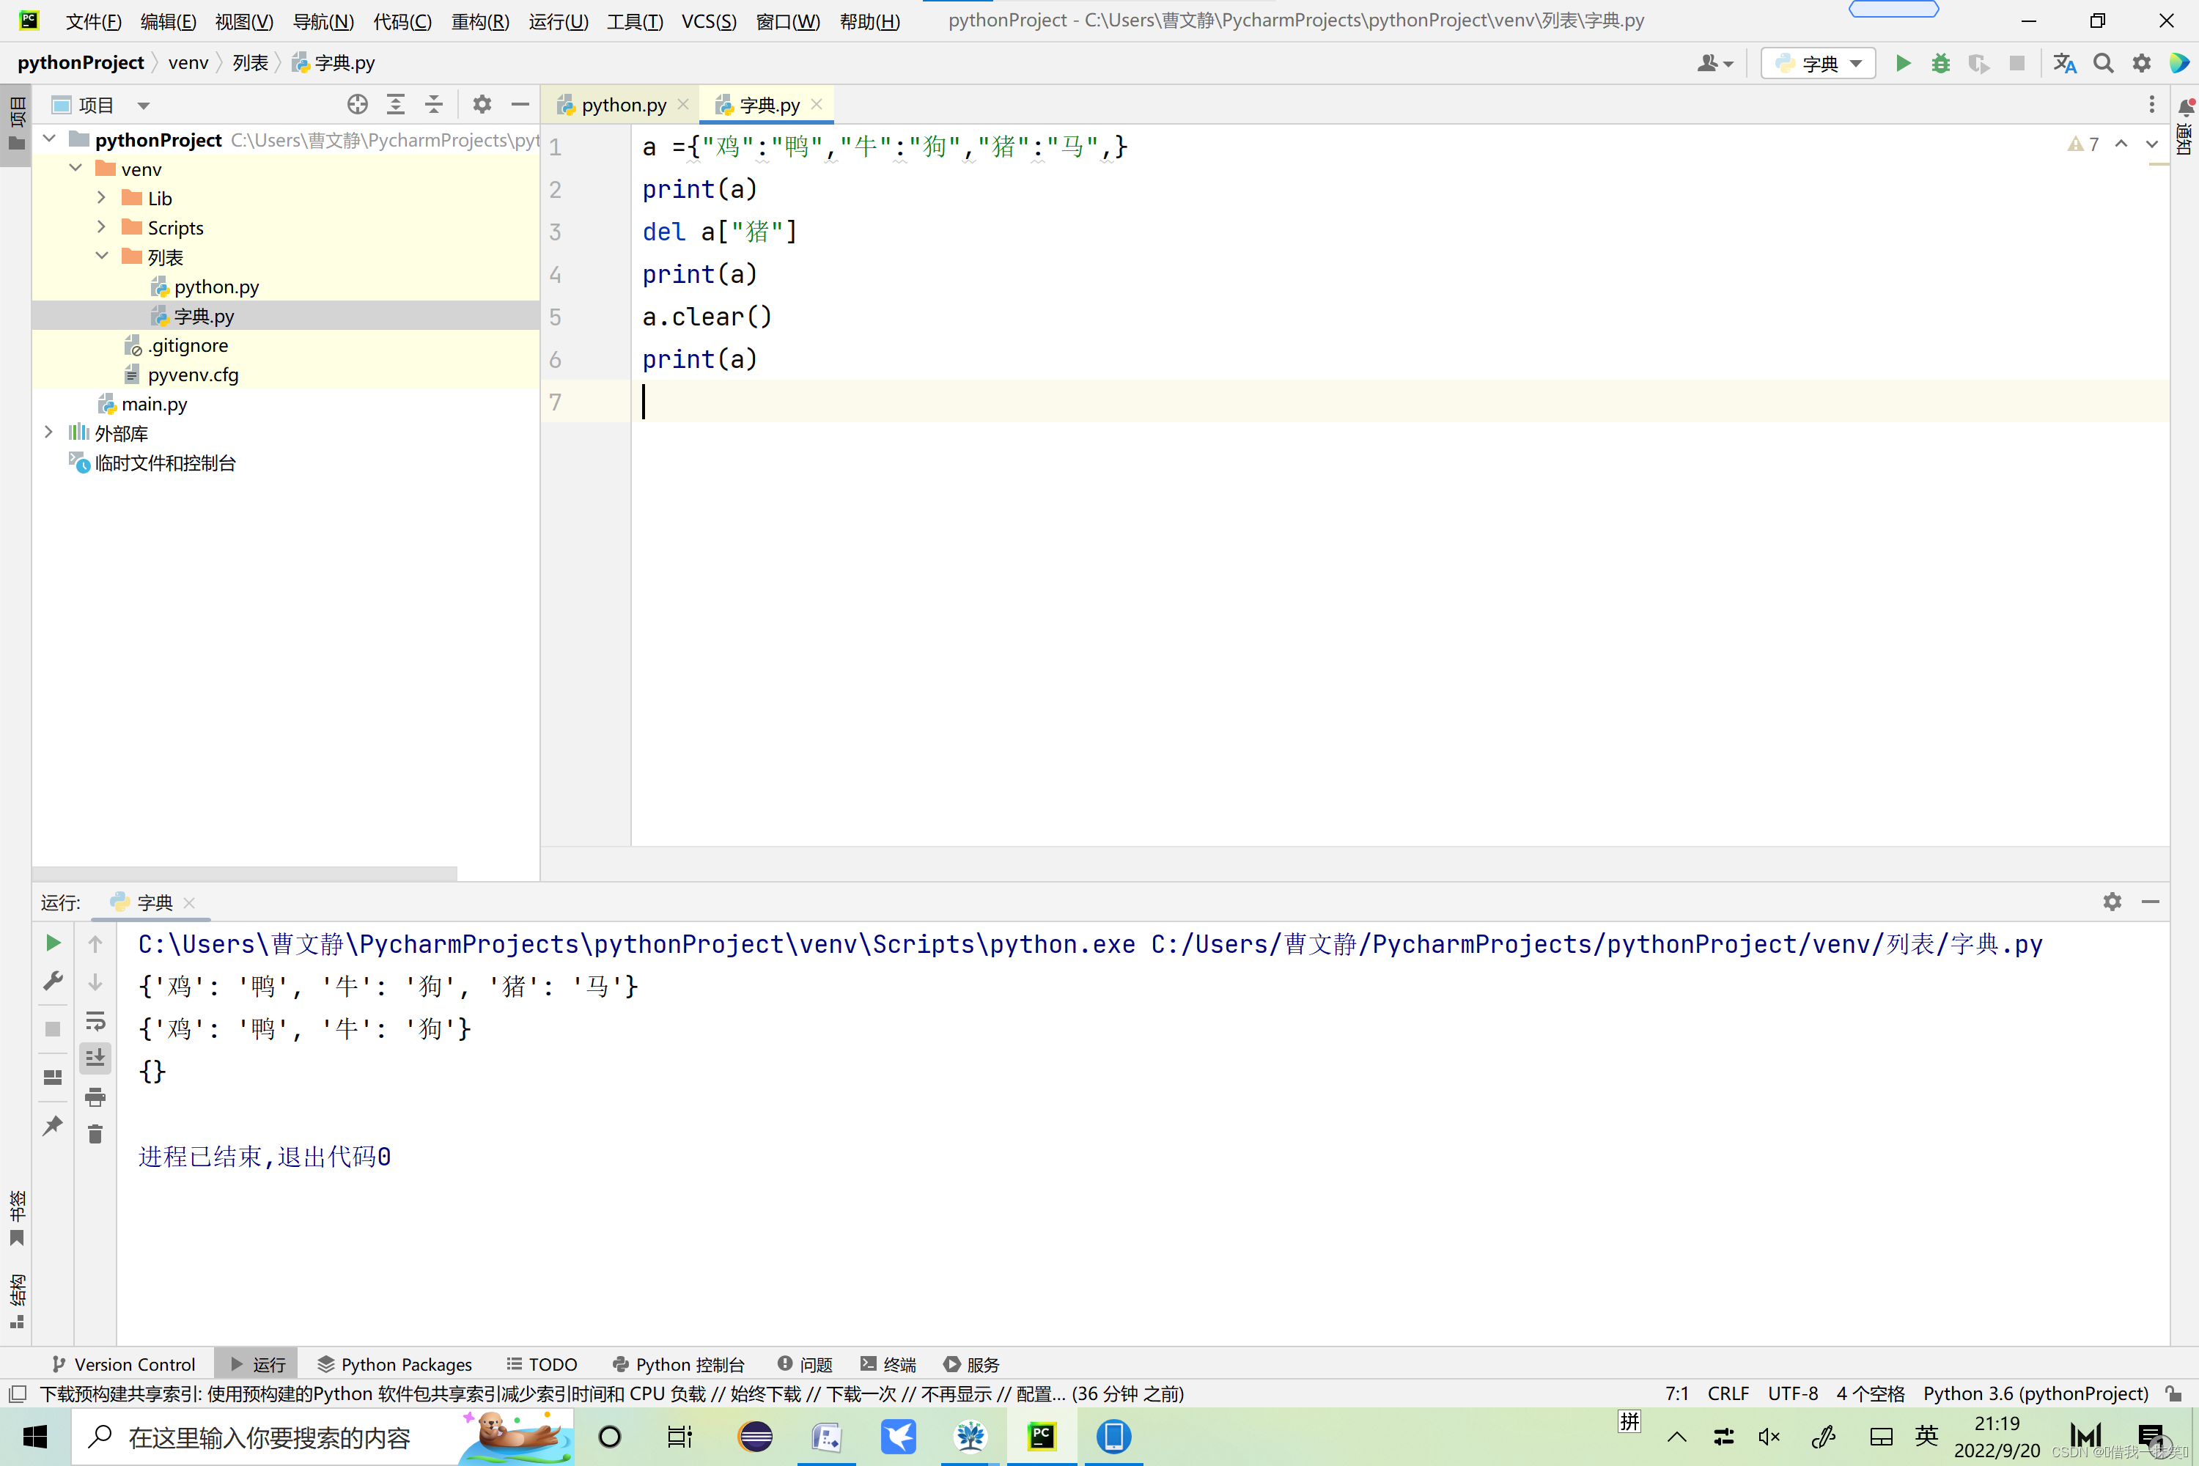Expand the 外部库 node
2199x1466 pixels.
pos(50,433)
